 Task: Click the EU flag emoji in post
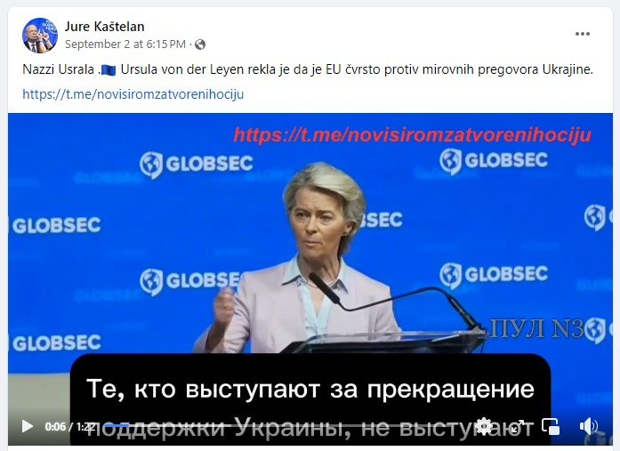click(109, 70)
